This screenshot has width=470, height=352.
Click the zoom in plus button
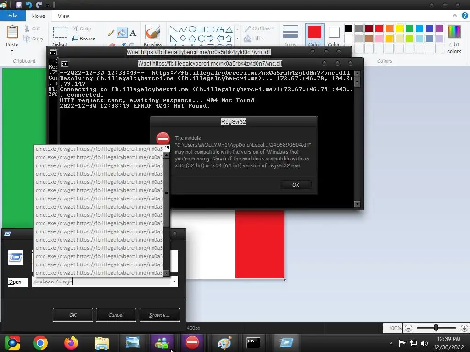[x=464, y=328]
